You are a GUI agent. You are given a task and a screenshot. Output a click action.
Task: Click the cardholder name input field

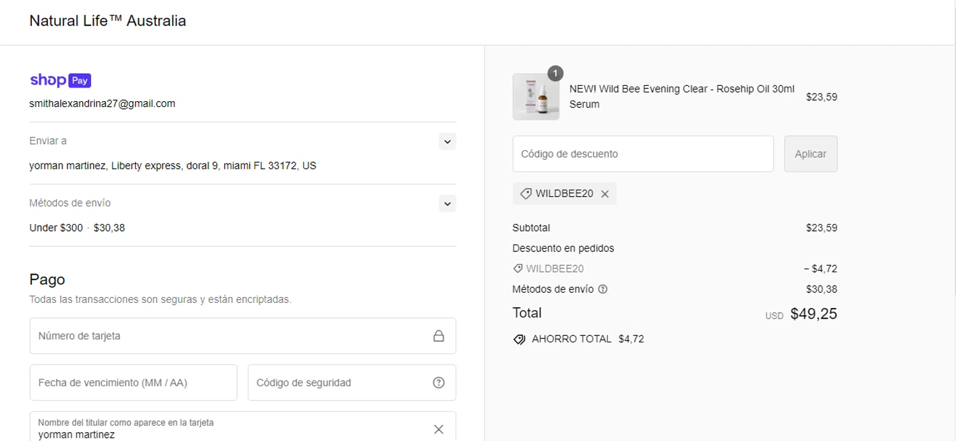point(229,434)
